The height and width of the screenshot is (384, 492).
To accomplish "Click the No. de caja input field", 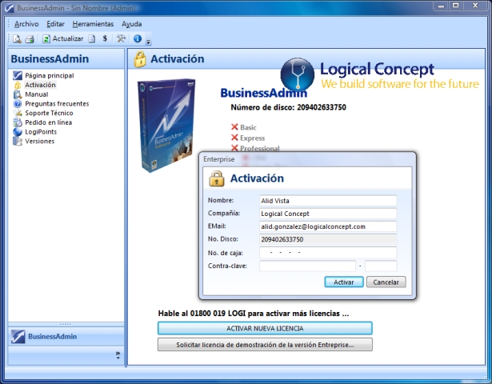I will click(328, 253).
